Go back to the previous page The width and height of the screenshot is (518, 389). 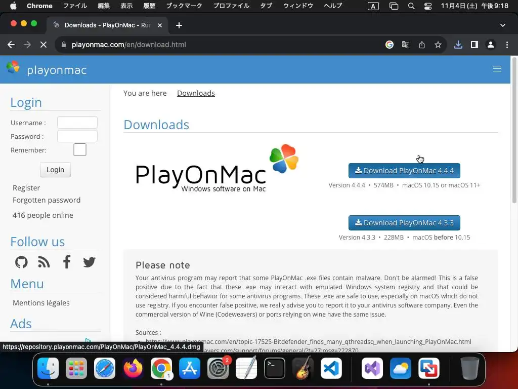coord(11,45)
